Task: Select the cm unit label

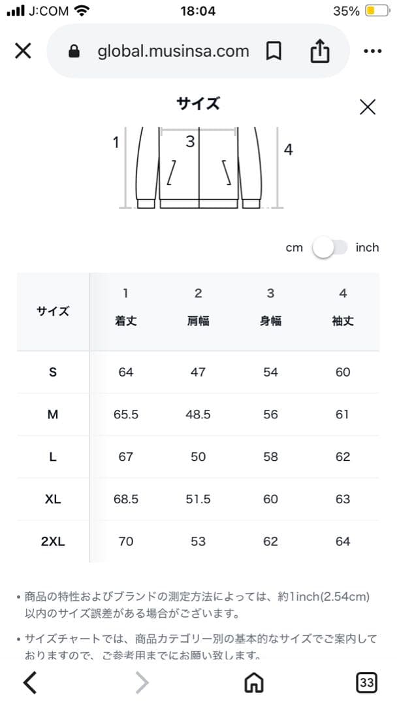Action: [294, 248]
